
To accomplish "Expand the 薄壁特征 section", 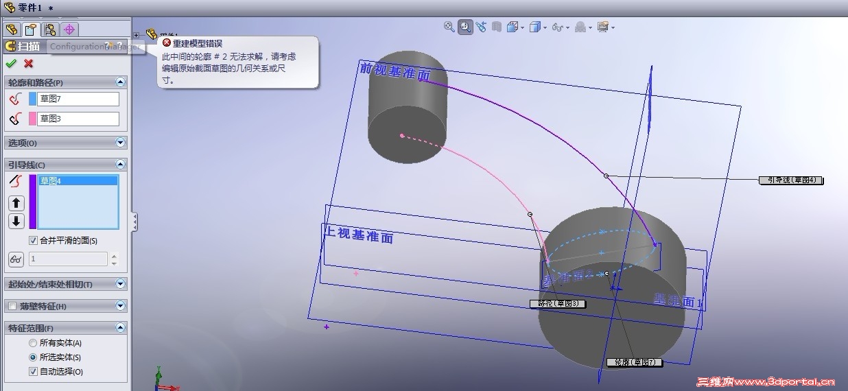I will click(121, 306).
